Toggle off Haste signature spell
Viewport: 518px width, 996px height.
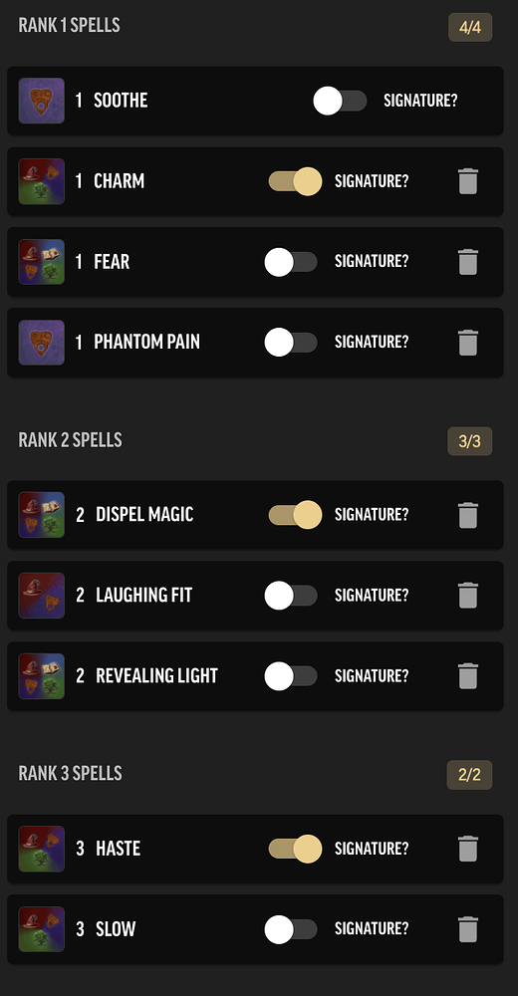click(x=295, y=849)
